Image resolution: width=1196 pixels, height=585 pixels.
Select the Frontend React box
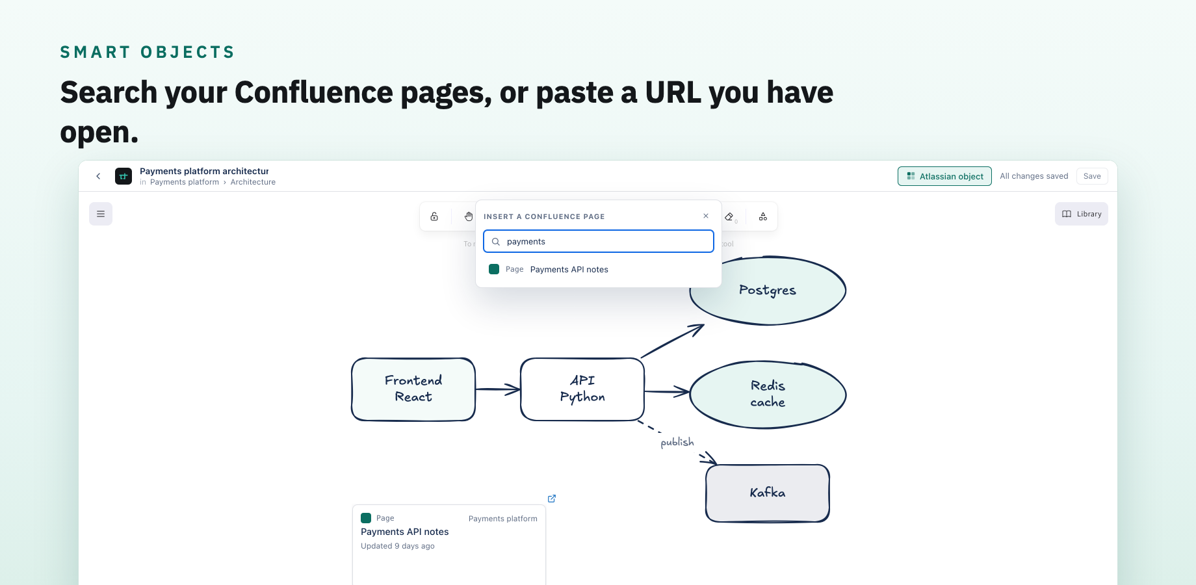tap(413, 389)
